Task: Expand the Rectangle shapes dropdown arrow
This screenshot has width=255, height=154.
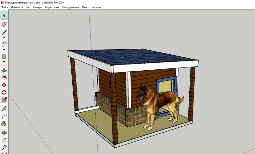Action: [4, 62]
